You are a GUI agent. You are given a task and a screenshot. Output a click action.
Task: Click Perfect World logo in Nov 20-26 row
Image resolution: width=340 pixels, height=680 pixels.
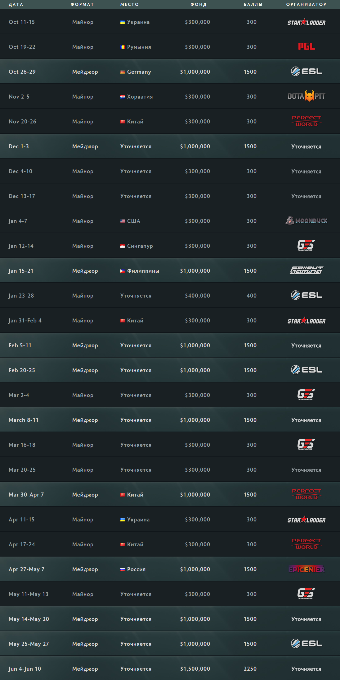click(306, 121)
